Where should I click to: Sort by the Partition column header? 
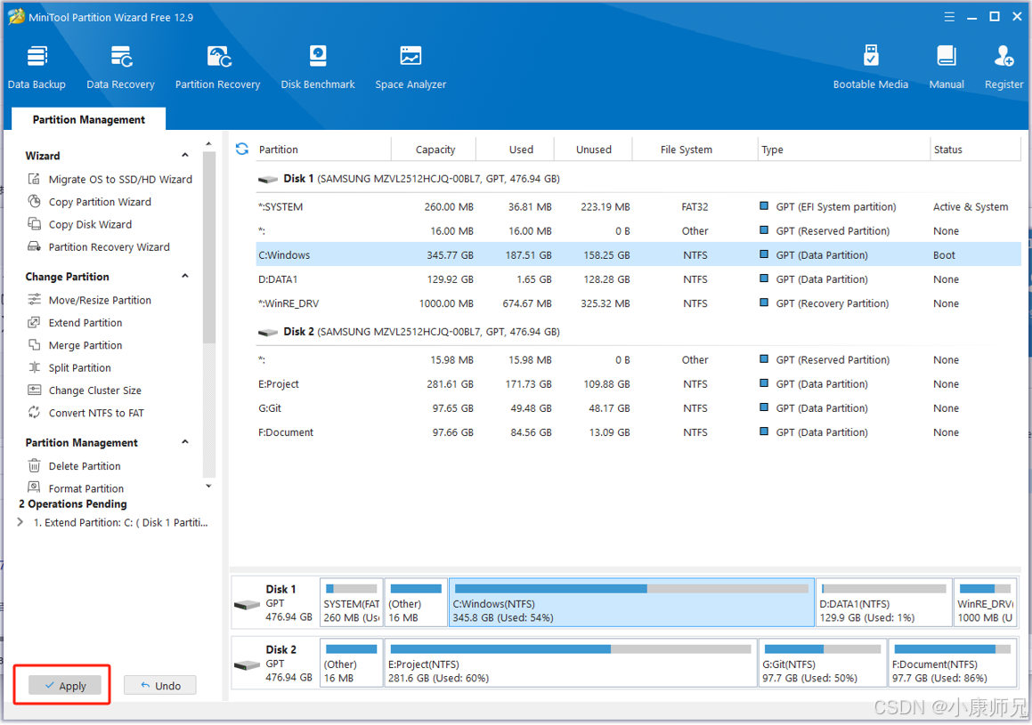tap(322, 149)
